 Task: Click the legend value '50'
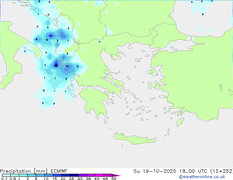pyautogui.click(x=114, y=179)
